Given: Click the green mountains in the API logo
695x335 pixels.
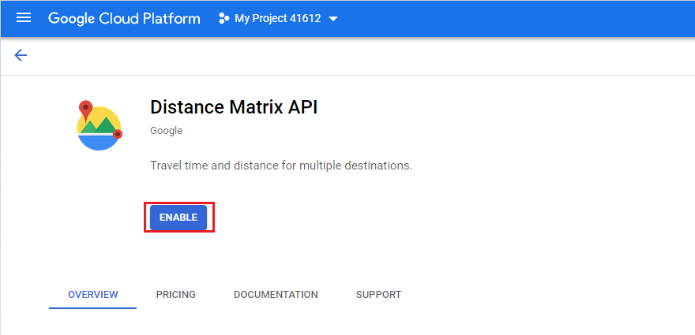Looking at the screenshot, I should click(98, 125).
